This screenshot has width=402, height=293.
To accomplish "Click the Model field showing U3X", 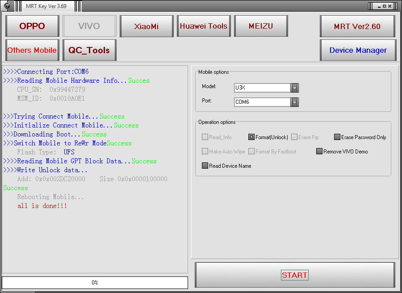I will (262, 88).
